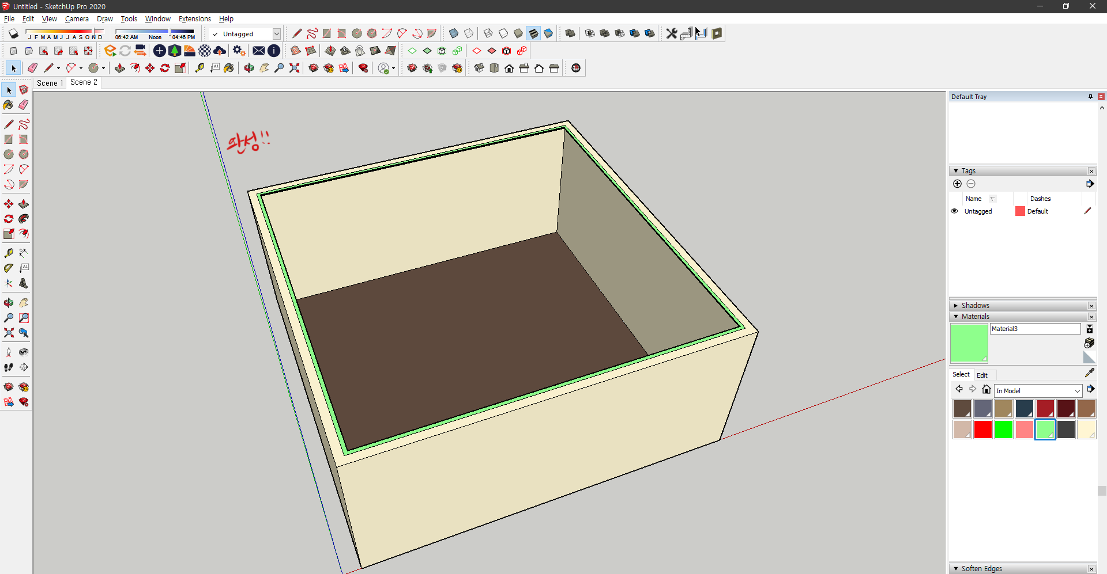Click the Add Tag plus icon
The image size is (1107, 574).
pyautogui.click(x=957, y=184)
